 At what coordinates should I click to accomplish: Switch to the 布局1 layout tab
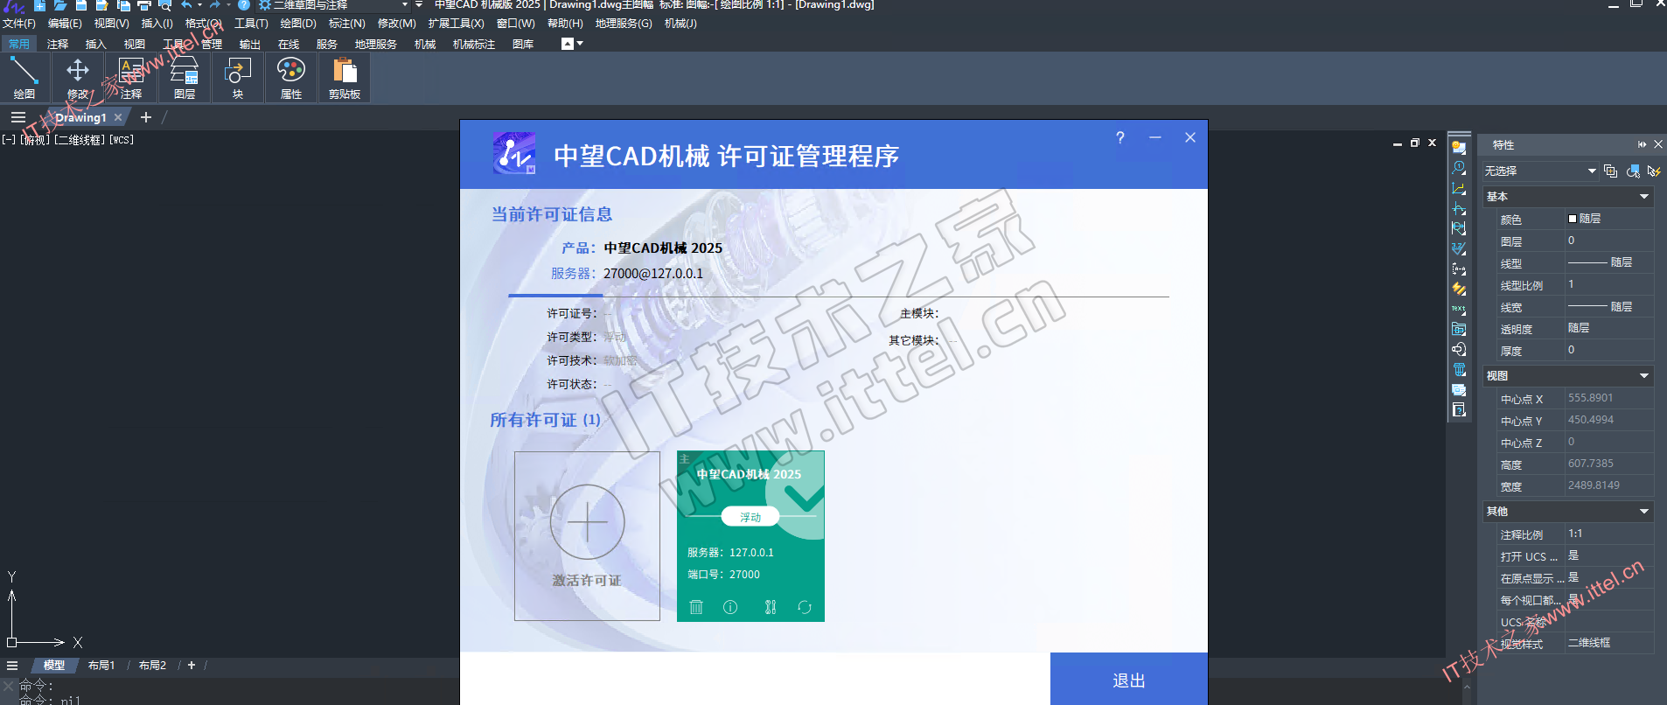[101, 666]
